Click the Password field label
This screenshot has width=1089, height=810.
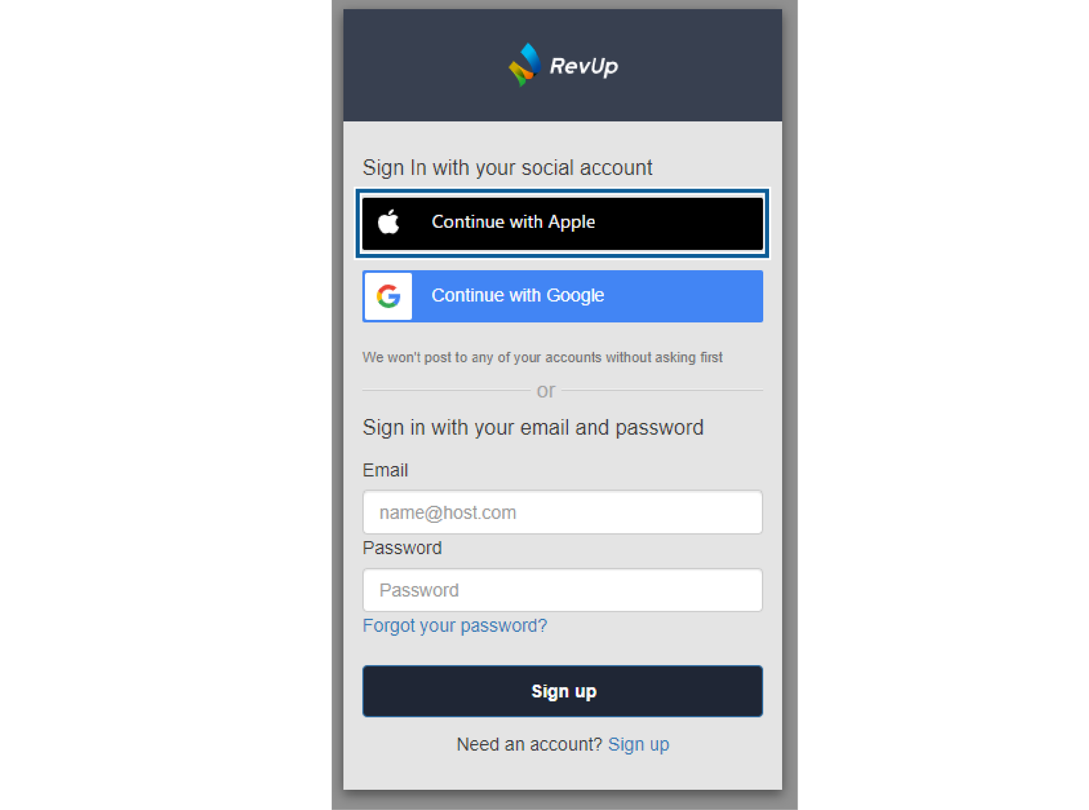[402, 548]
